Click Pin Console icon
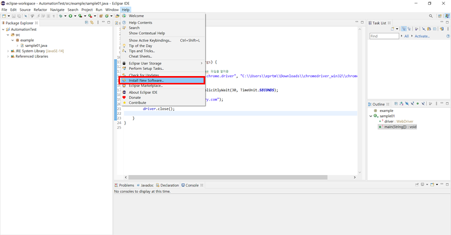 pos(417,184)
